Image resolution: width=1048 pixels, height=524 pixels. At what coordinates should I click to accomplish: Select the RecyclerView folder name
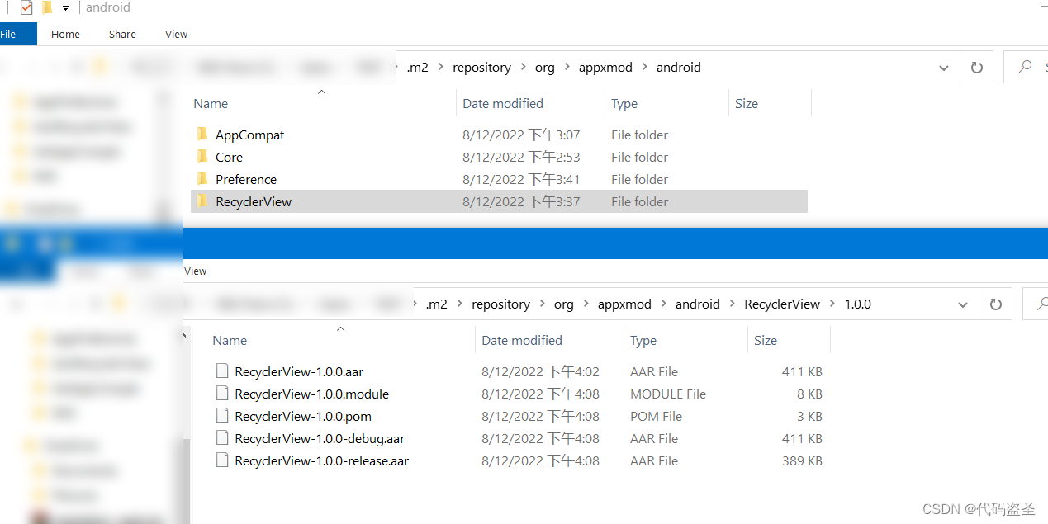[254, 201]
